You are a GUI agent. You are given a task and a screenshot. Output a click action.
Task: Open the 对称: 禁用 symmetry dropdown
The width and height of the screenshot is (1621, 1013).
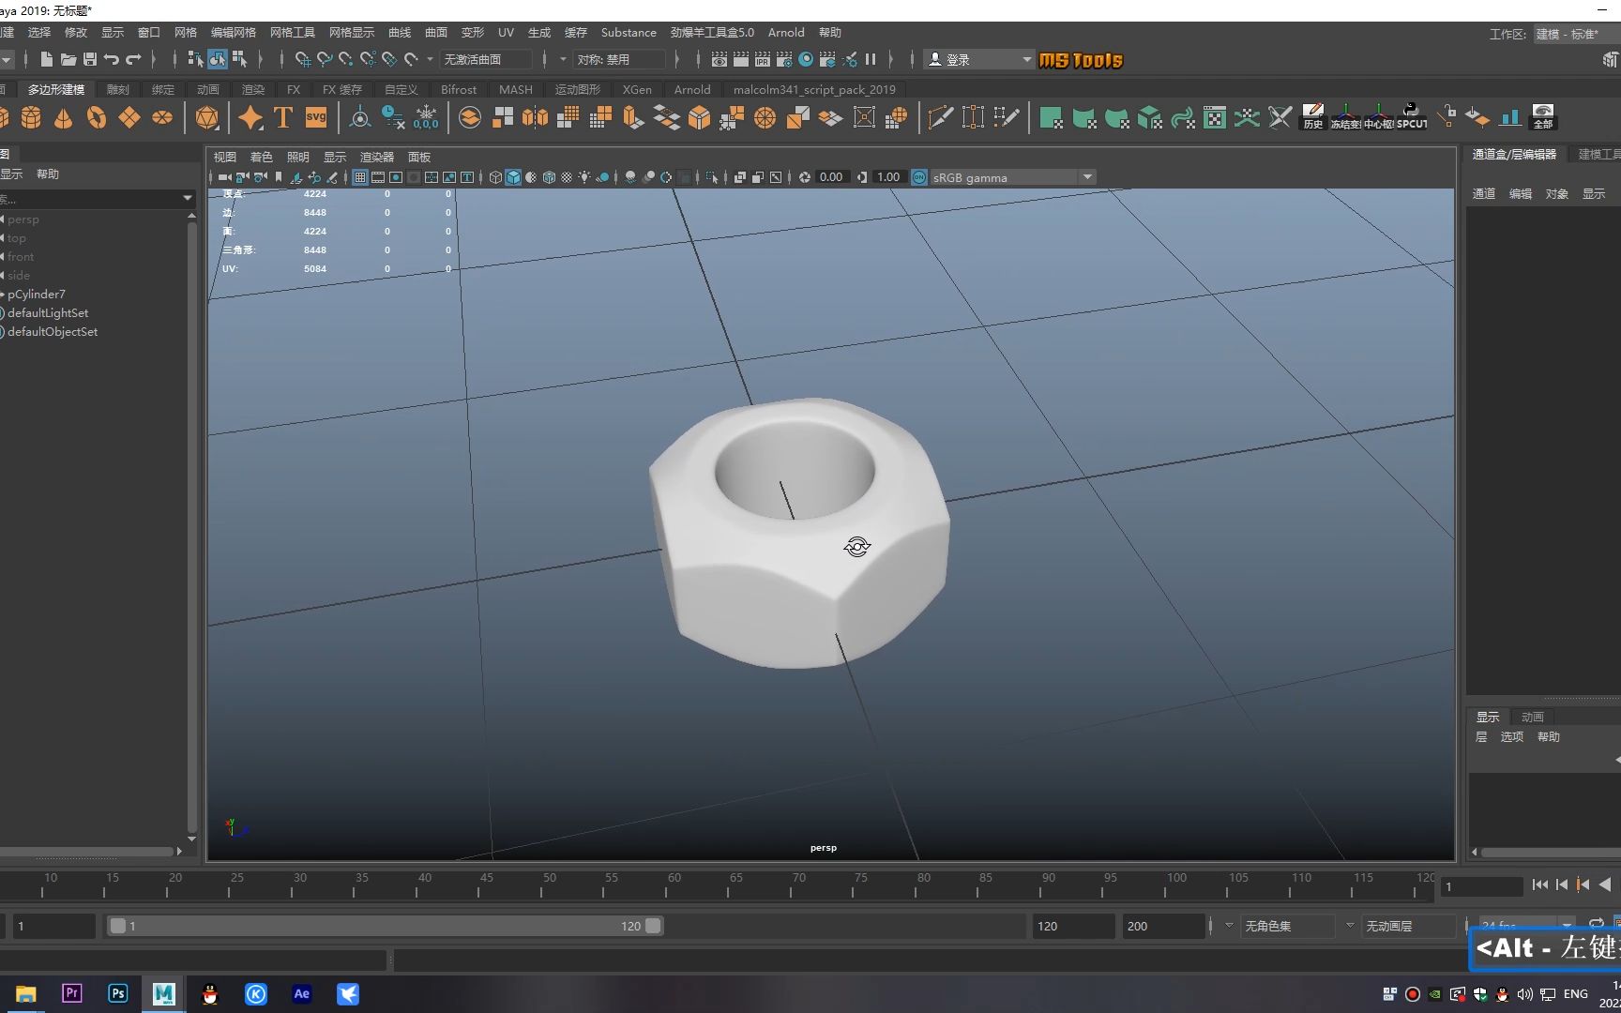tap(619, 59)
